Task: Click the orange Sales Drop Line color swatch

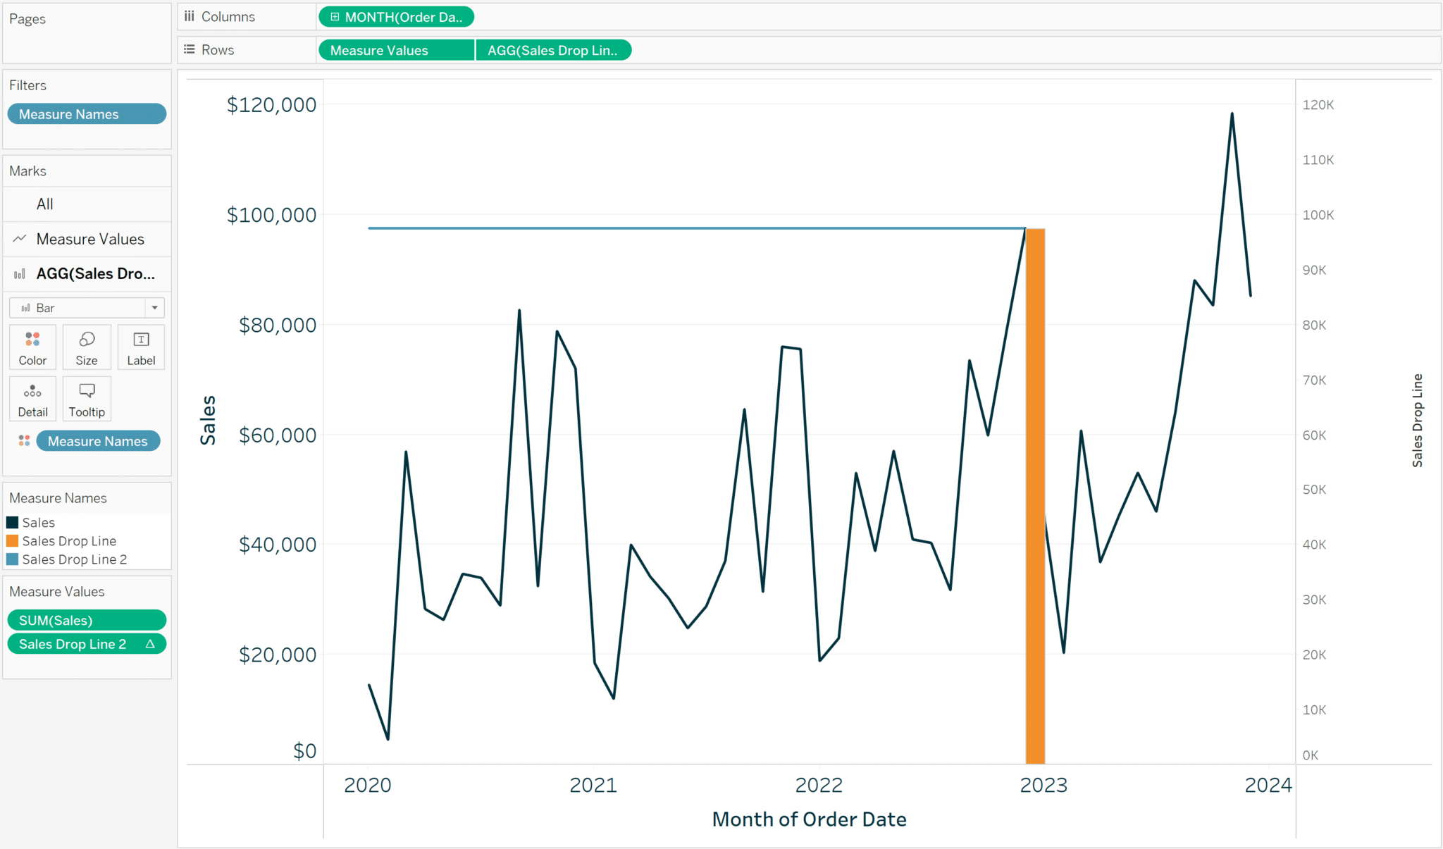Action: (12, 540)
